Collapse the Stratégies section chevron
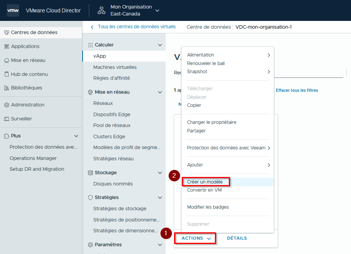This screenshot has height=254, width=351. (x=160, y=197)
